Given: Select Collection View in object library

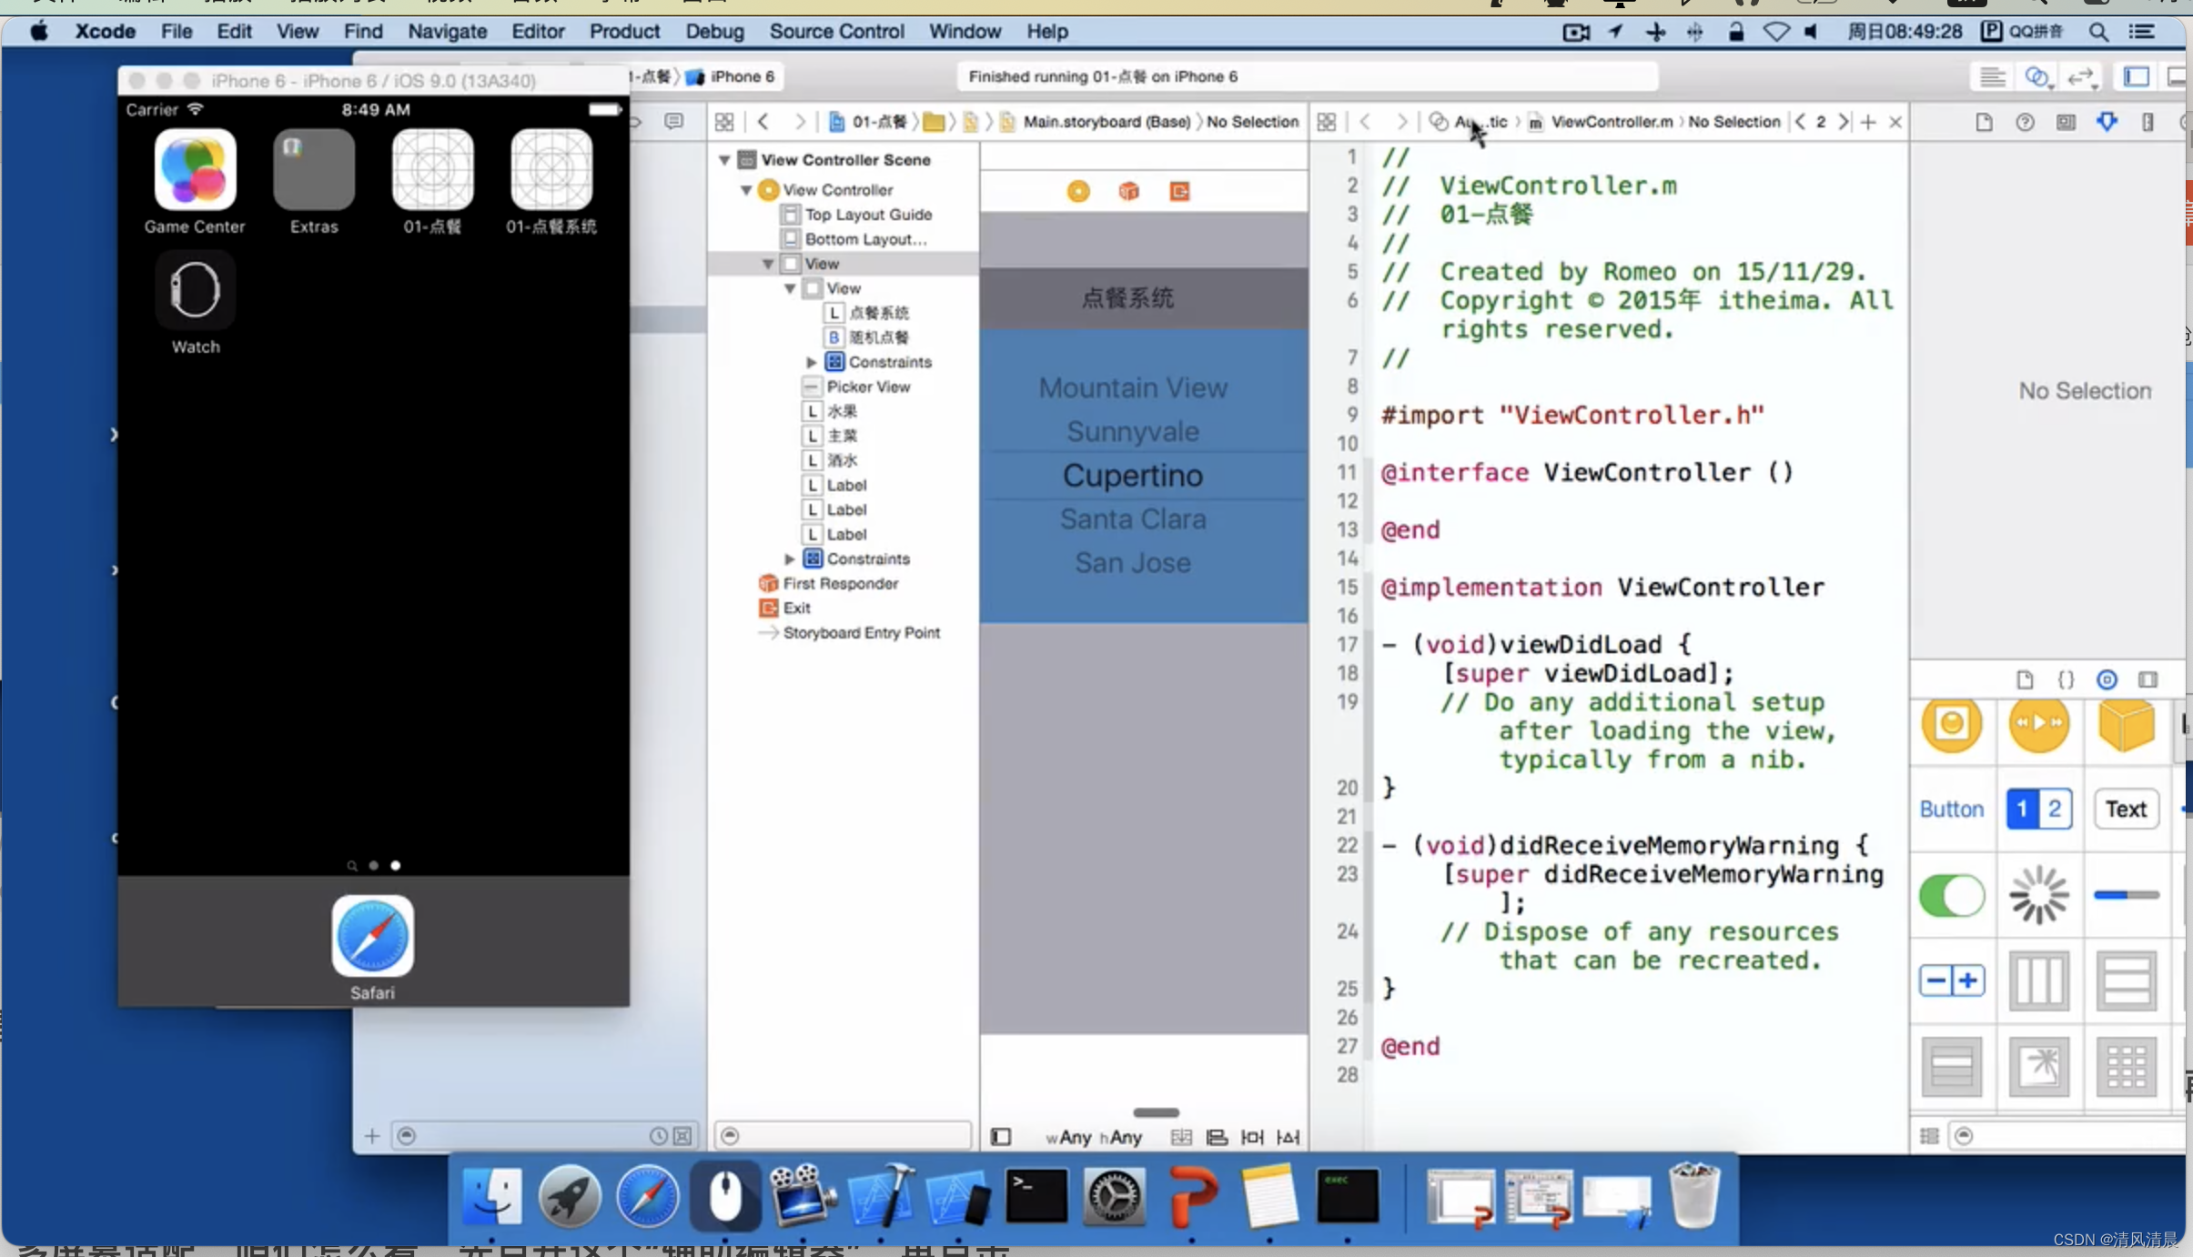Looking at the screenshot, I should [x=2126, y=1065].
